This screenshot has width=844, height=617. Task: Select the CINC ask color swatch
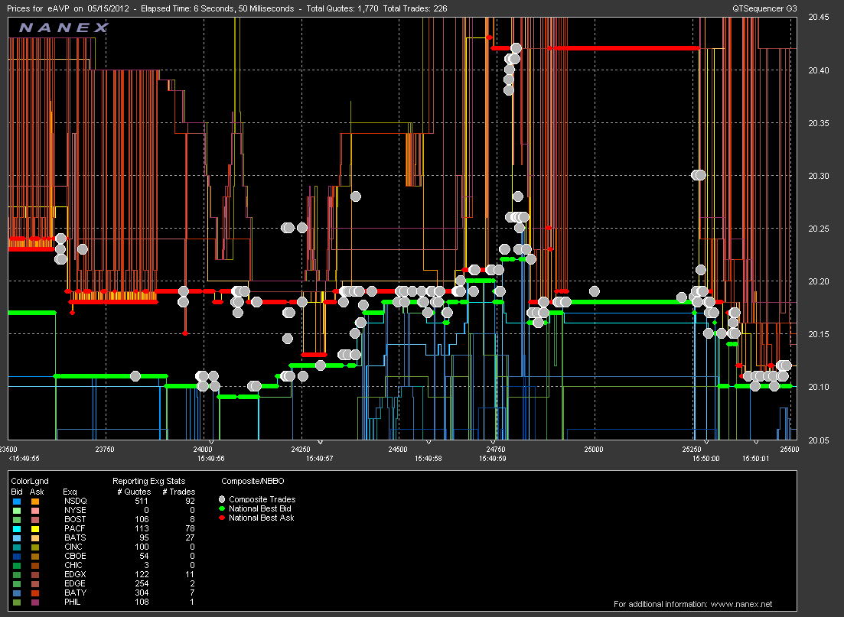pos(35,547)
